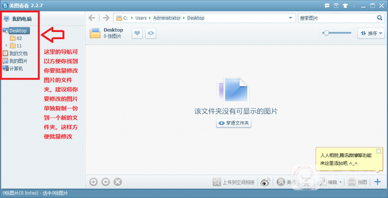Click the delete X circle icon
Screen dimensions: 388x198
[x=117, y=182]
